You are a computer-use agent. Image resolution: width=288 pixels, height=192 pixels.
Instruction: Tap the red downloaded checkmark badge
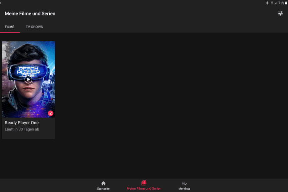[50, 113]
